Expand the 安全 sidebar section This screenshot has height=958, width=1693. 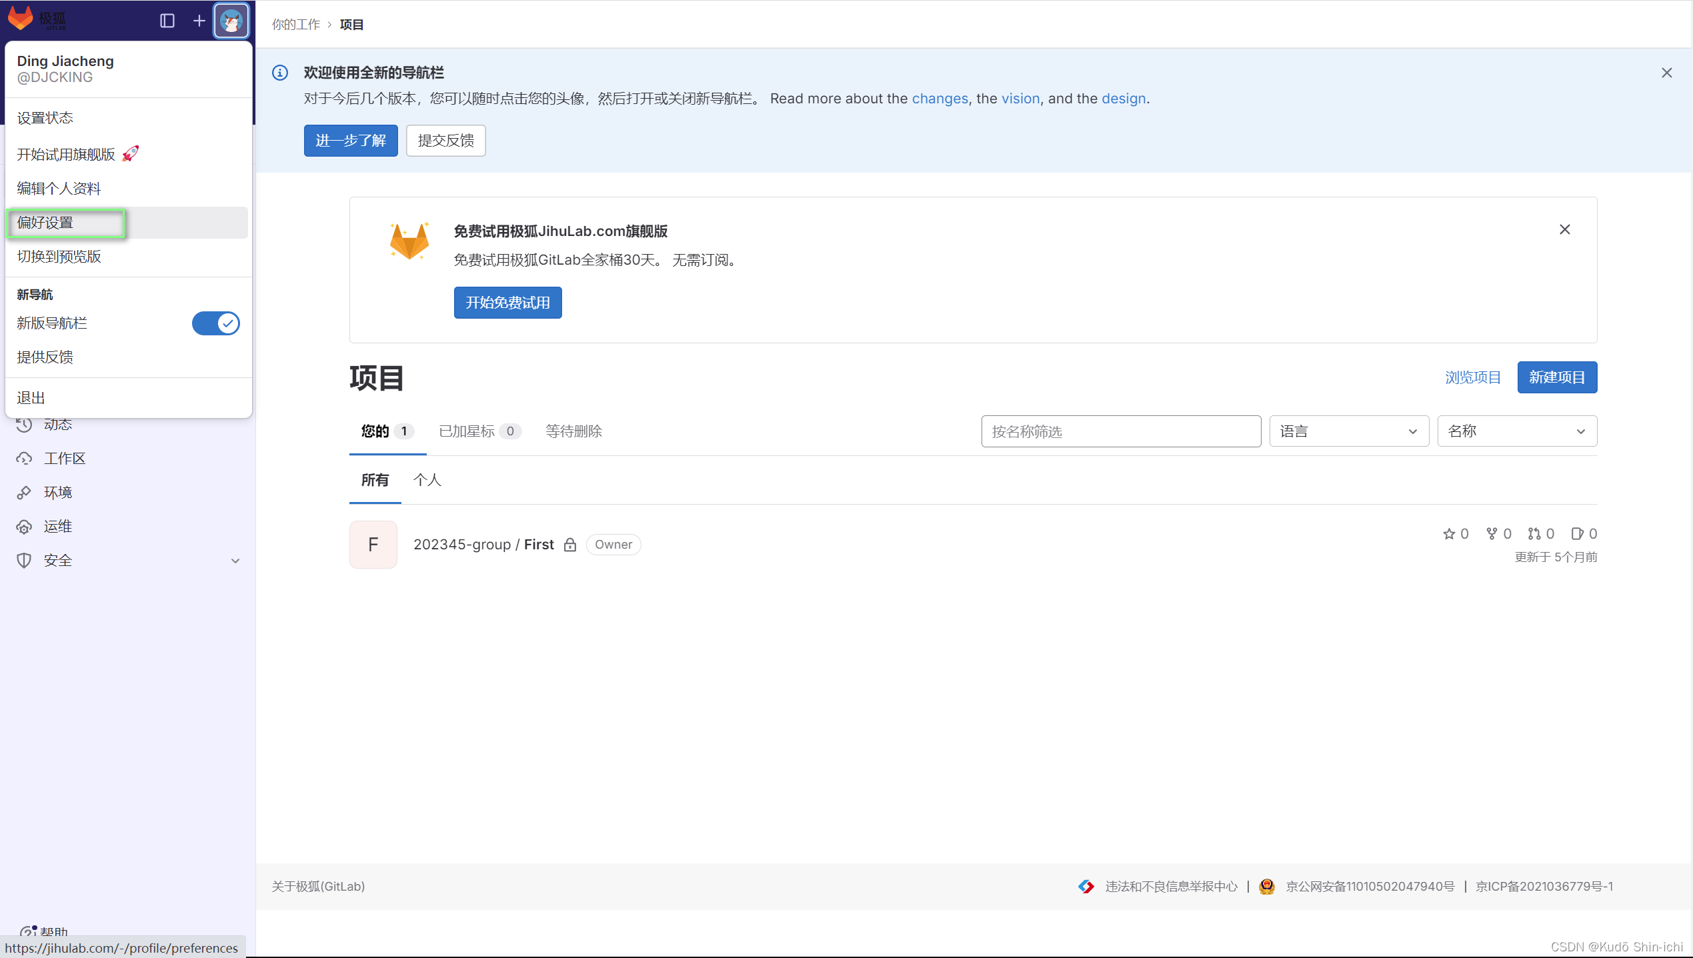pos(234,561)
